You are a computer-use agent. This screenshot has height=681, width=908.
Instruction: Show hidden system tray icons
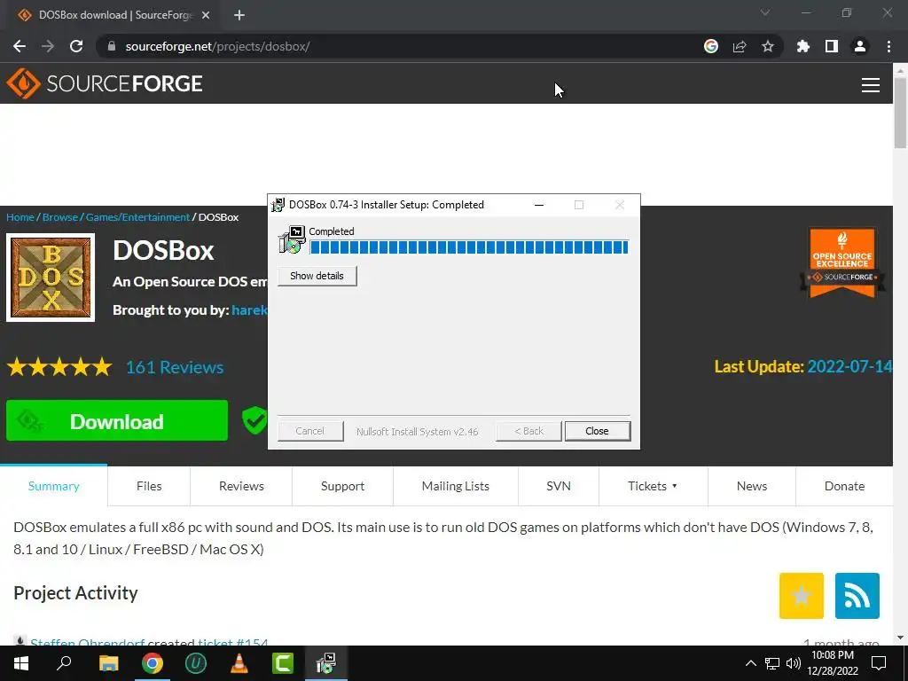click(x=750, y=663)
